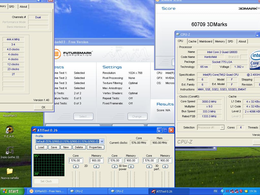This screenshot has width=260, height=195.
Task: Edit the 2D Core clock field
Action: 76,160
